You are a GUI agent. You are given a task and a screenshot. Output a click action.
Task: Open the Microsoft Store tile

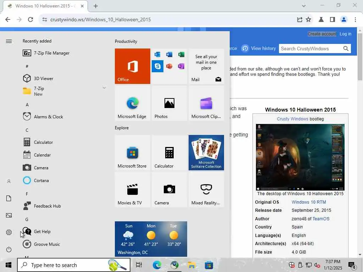(x=133, y=153)
